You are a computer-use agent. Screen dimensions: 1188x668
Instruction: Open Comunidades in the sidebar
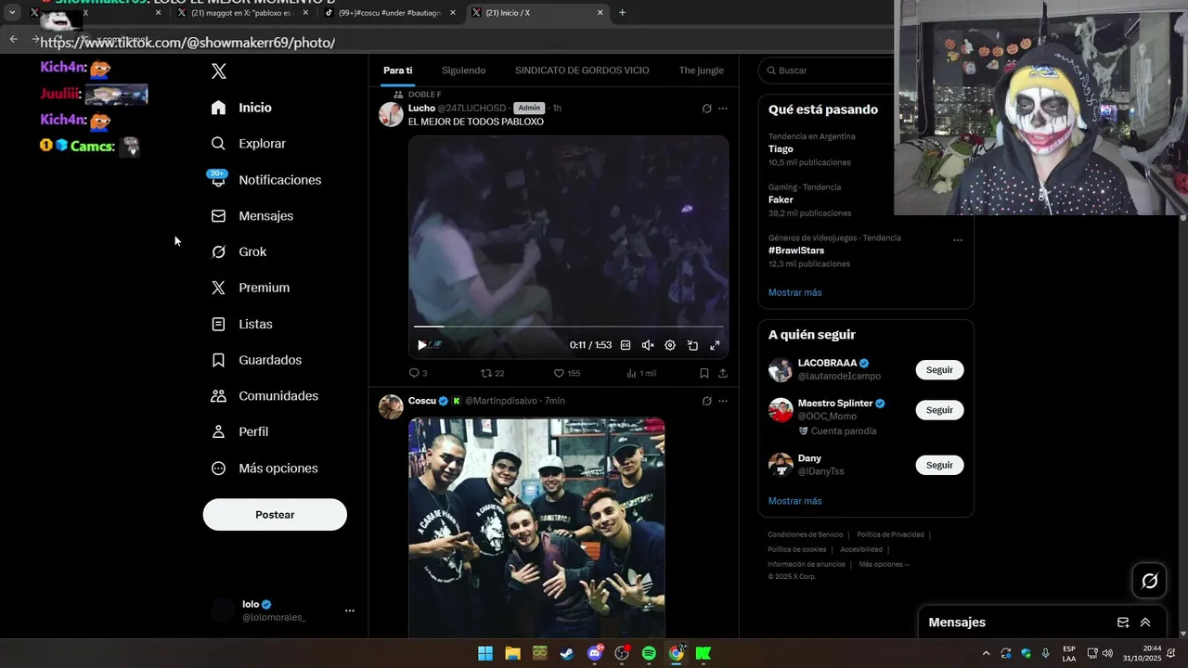click(x=265, y=395)
